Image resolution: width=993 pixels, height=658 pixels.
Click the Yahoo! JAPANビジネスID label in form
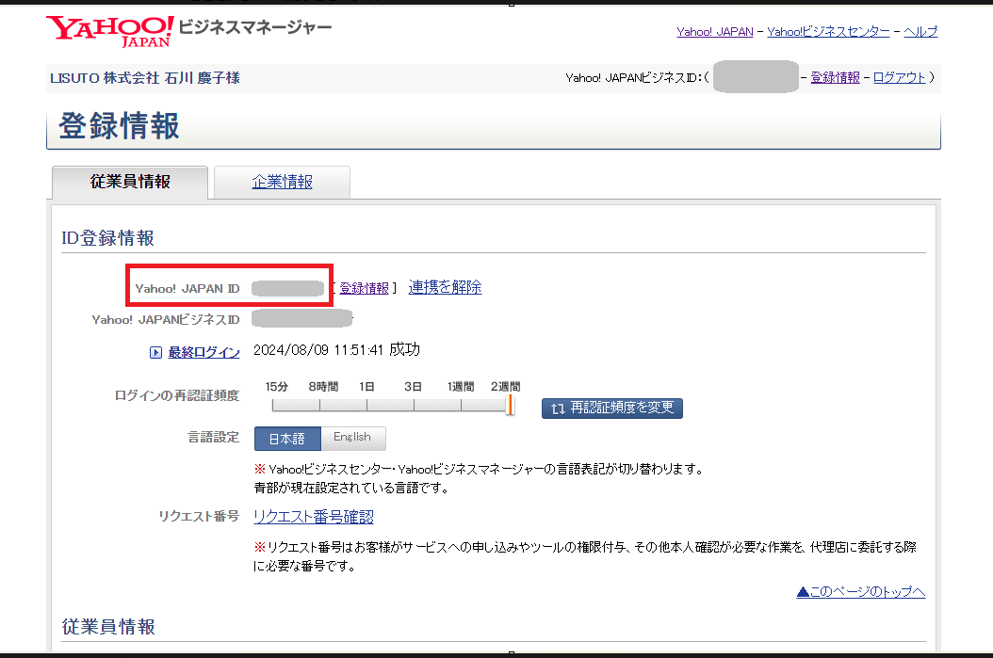[x=166, y=319]
